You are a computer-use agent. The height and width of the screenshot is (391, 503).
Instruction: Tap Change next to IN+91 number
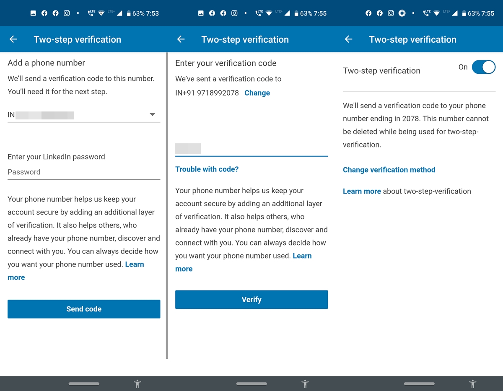tap(257, 93)
